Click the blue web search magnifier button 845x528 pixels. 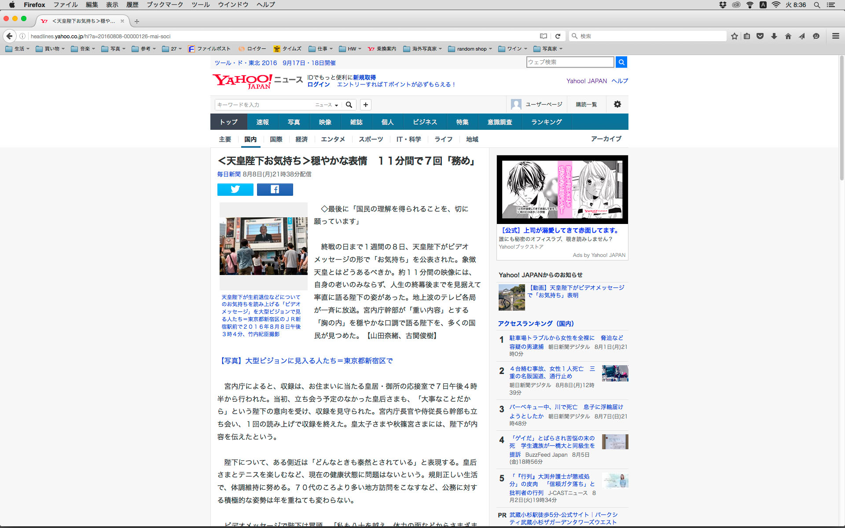click(621, 62)
